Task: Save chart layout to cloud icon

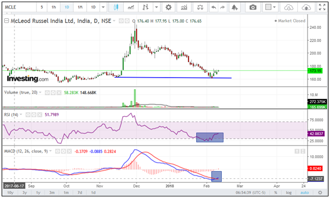Action: (306, 7)
